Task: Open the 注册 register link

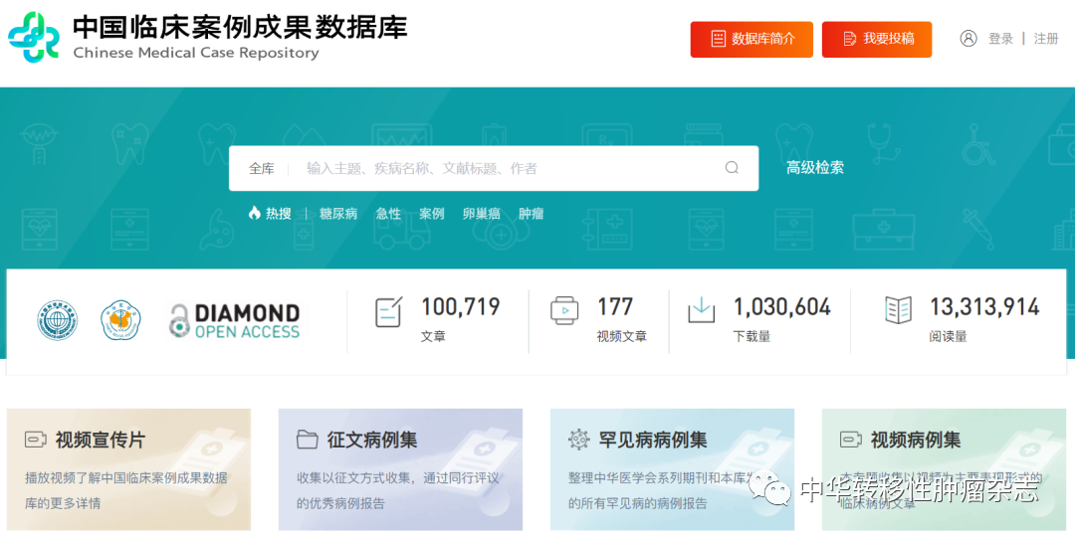Action: point(1046,39)
